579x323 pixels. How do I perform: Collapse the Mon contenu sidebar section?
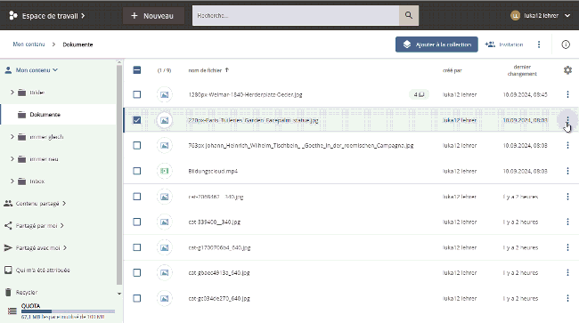pos(55,70)
